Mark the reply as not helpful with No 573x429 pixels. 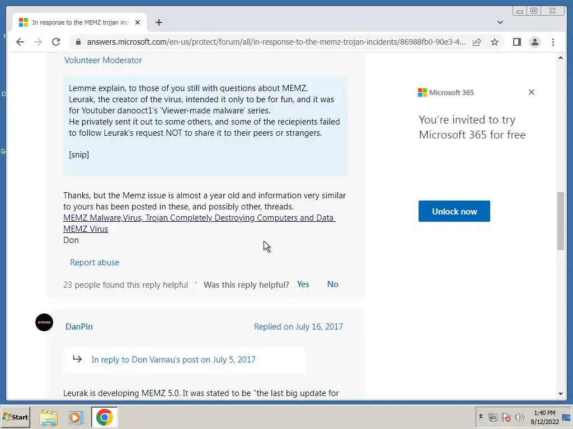(332, 284)
